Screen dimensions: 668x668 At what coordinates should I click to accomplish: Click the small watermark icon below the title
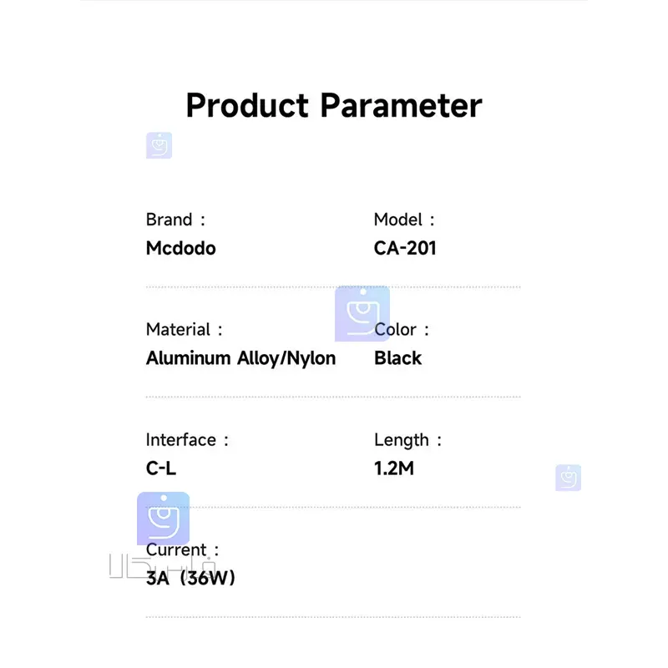(159, 145)
